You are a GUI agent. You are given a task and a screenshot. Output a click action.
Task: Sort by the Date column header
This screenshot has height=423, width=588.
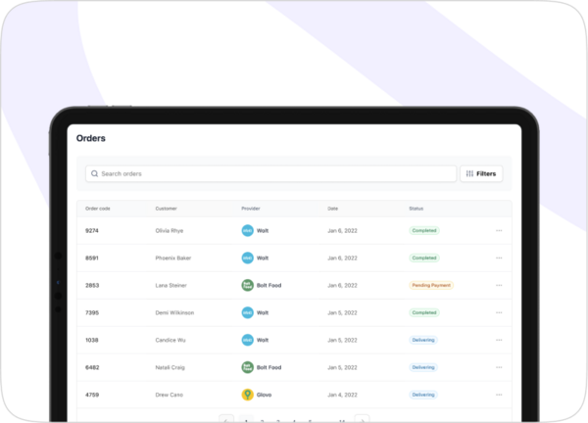click(332, 209)
